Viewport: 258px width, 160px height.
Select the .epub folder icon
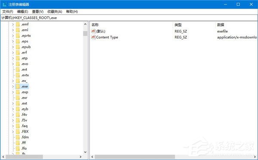pyautogui.click(x=18, y=47)
